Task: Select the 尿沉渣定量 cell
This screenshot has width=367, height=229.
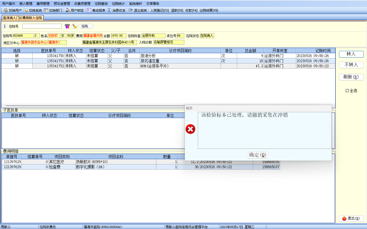Action: pos(180,61)
